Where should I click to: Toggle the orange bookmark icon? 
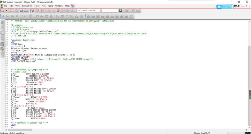click(58, 10)
